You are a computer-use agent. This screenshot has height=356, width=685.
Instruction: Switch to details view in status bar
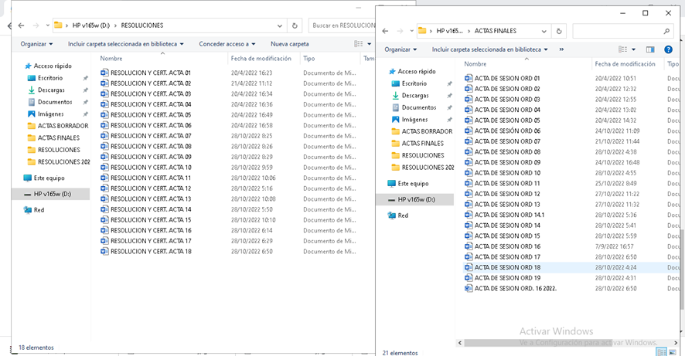pyautogui.click(x=661, y=351)
